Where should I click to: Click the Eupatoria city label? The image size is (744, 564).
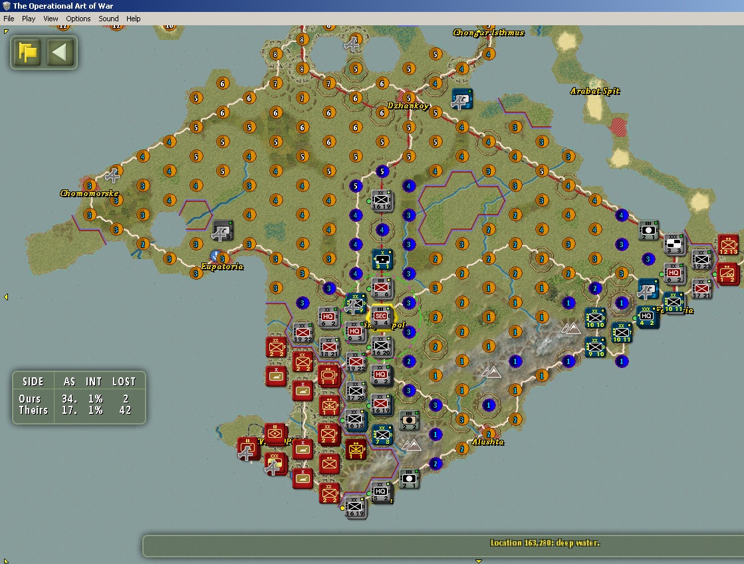[221, 266]
